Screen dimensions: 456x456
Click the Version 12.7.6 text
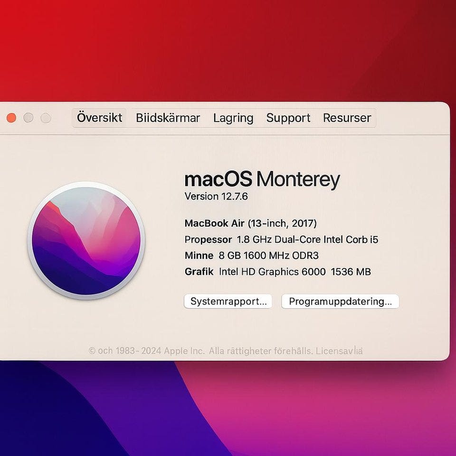(x=216, y=196)
